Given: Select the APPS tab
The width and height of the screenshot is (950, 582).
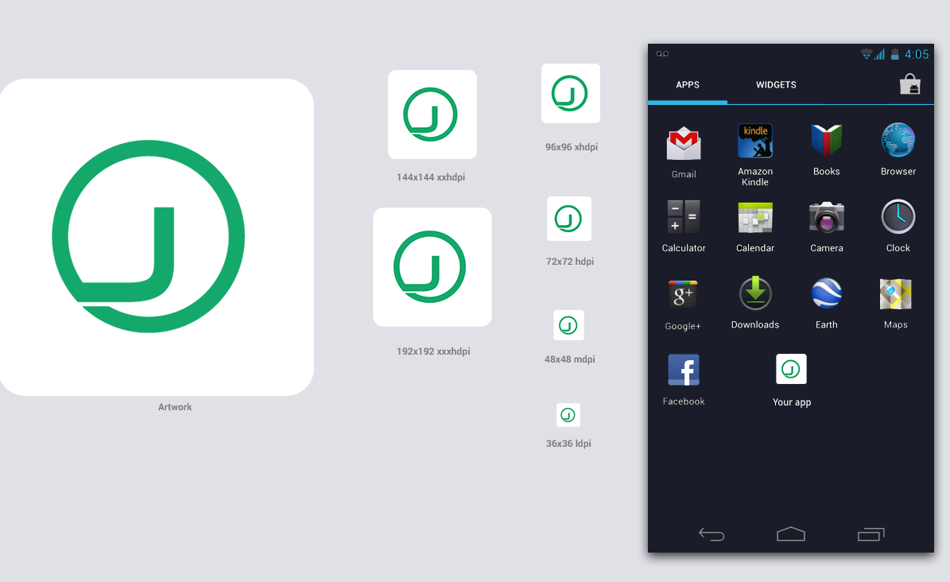Looking at the screenshot, I should point(688,85).
